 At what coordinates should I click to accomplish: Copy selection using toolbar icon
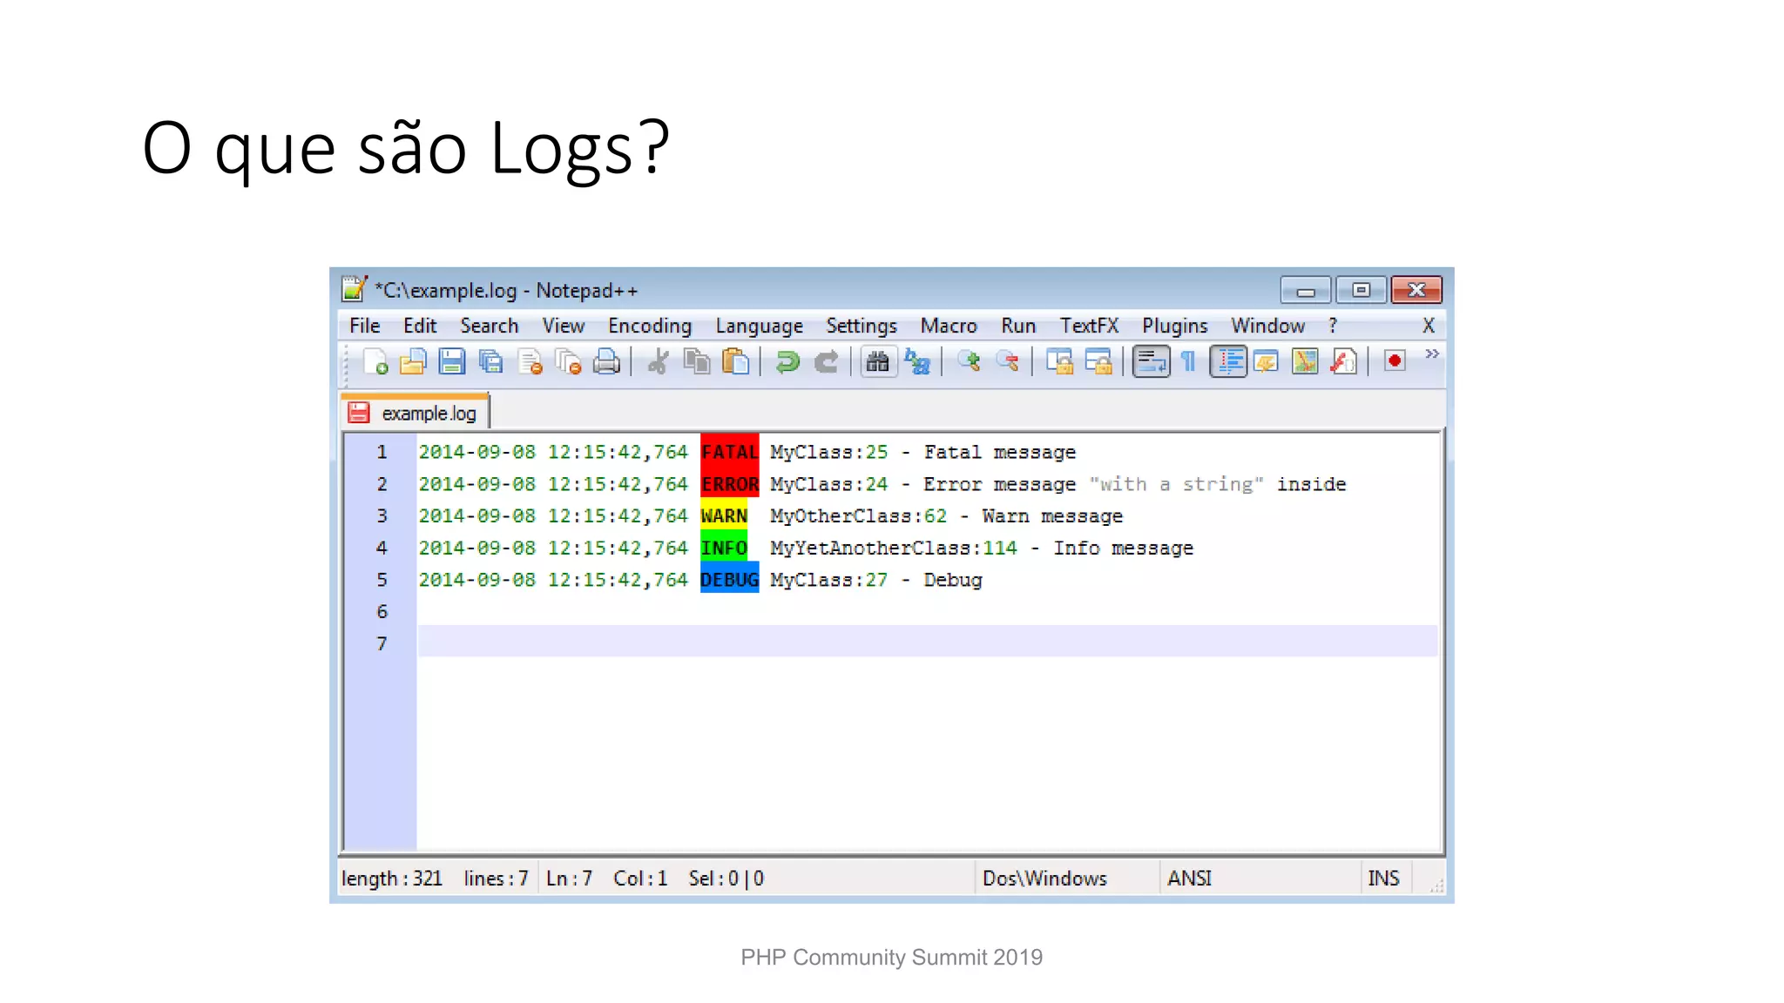[x=697, y=361]
